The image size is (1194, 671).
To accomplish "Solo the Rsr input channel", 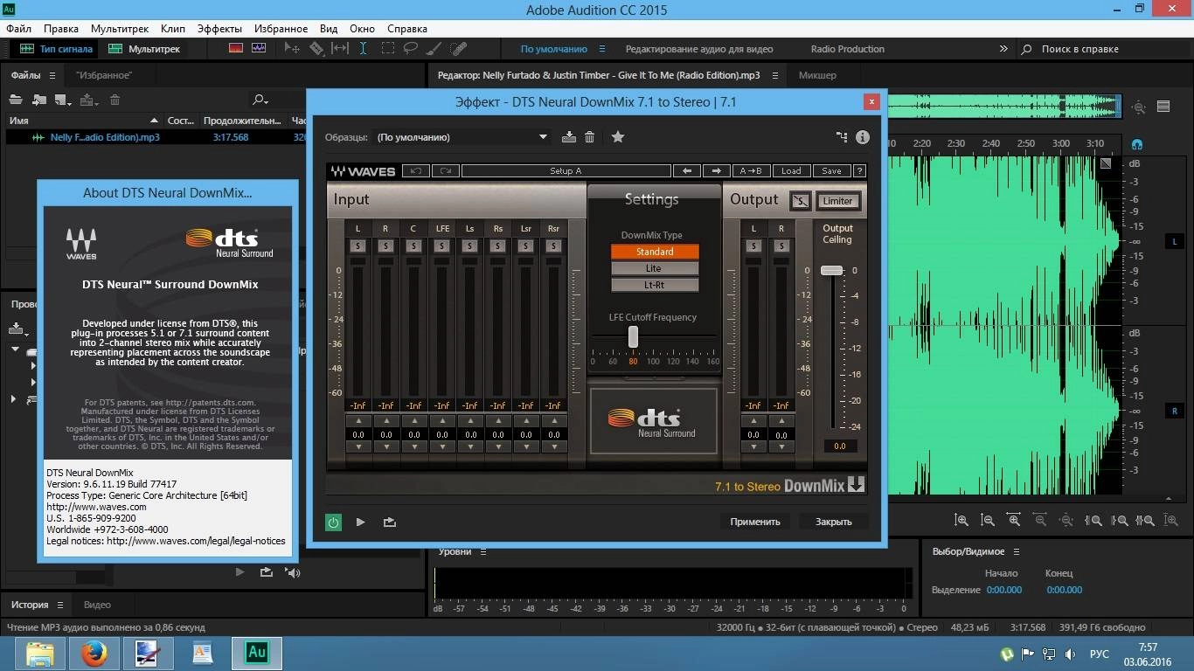I will pyautogui.click(x=553, y=246).
